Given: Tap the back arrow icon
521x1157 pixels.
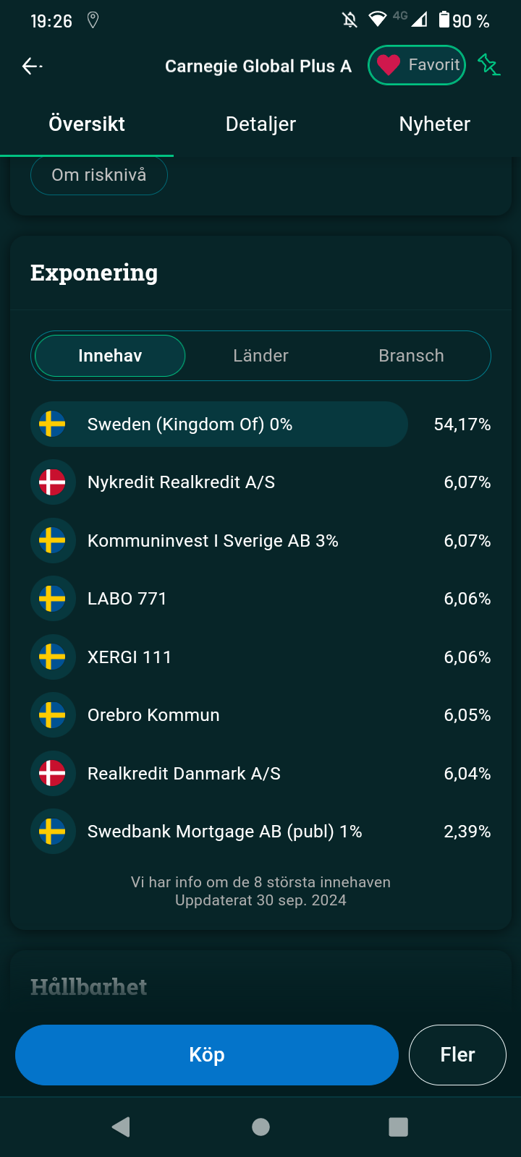Looking at the screenshot, I should pos(32,67).
